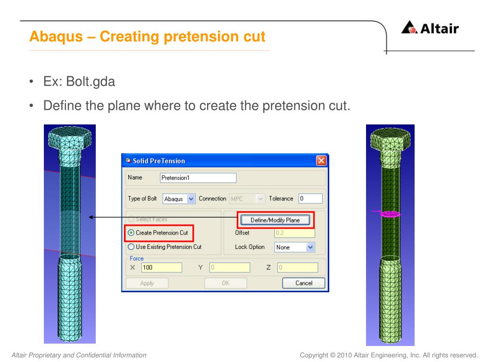Choose Use Existing Pretension Cut option
Screen dimensions: 483x362
point(131,247)
